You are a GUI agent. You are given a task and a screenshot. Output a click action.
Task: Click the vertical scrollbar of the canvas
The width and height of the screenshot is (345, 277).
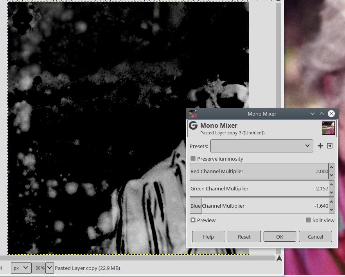point(279,55)
